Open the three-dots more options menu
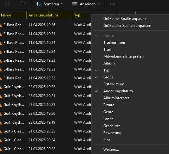The width and height of the screenshot is (169, 154). 113,4
